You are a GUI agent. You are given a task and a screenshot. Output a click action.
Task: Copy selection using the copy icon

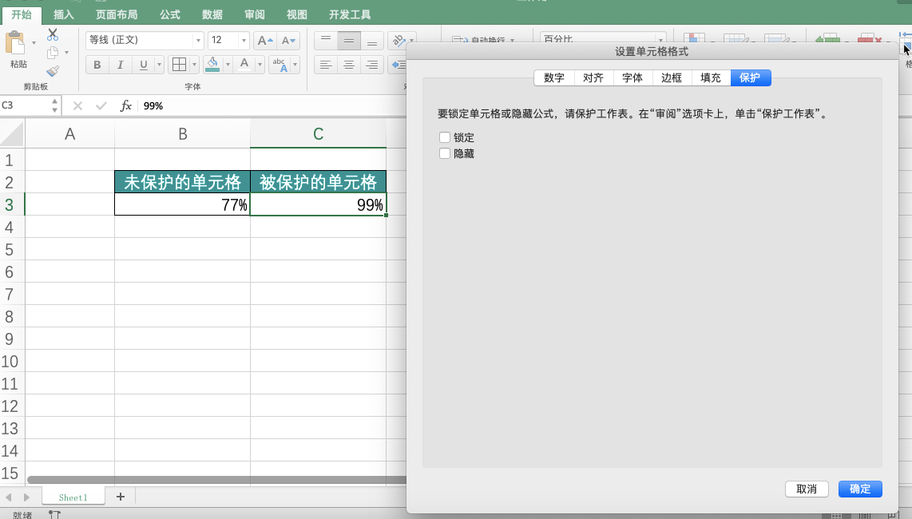[x=53, y=53]
